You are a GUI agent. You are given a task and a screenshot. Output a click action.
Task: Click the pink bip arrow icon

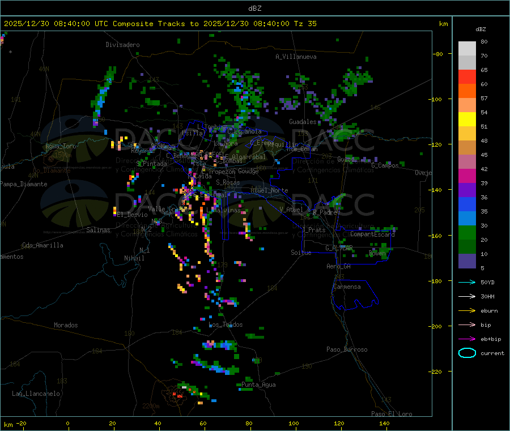(x=467, y=325)
